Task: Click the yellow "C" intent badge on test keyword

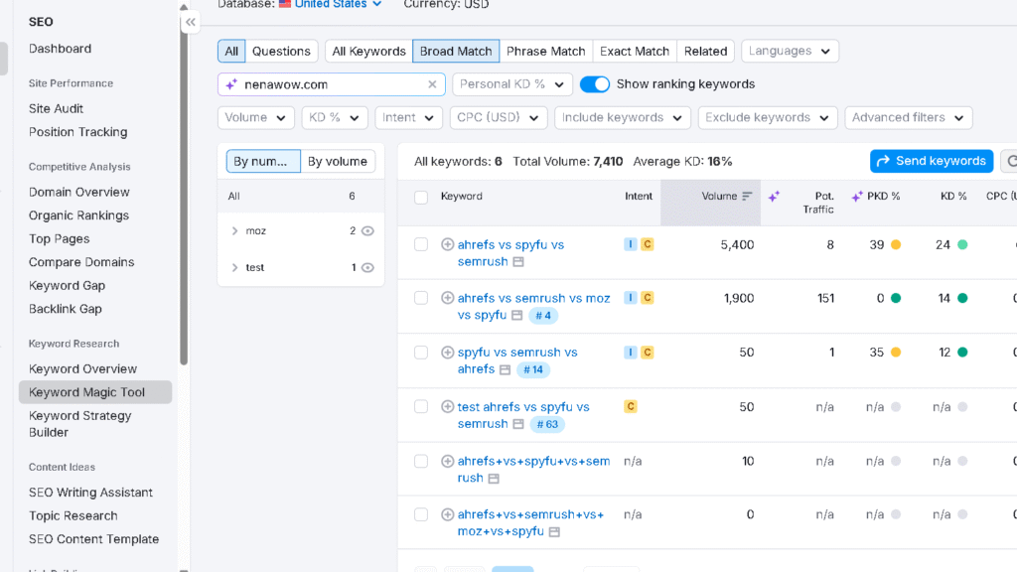Action: coord(633,406)
